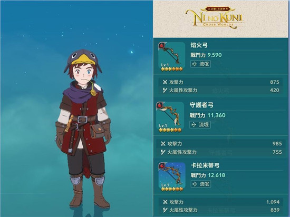The height and width of the screenshot is (217, 290).
Task: Click the 焰火弓 weapon name title
Action: (x=199, y=45)
